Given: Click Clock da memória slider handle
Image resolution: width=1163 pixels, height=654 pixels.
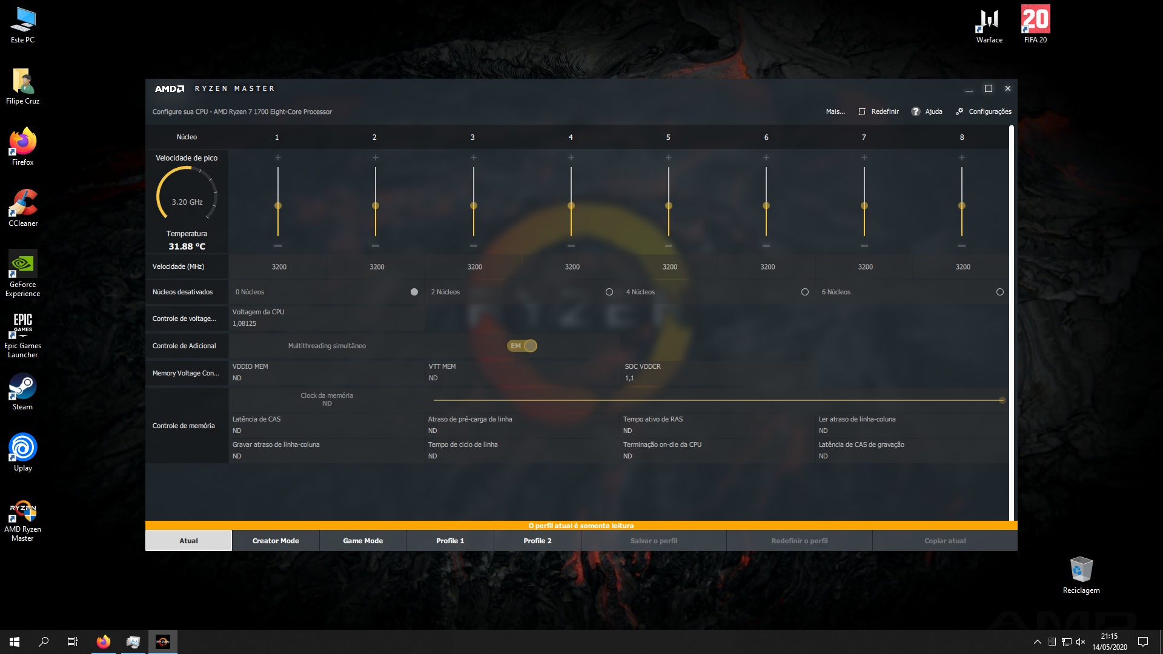Looking at the screenshot, I should point(1002,400).
